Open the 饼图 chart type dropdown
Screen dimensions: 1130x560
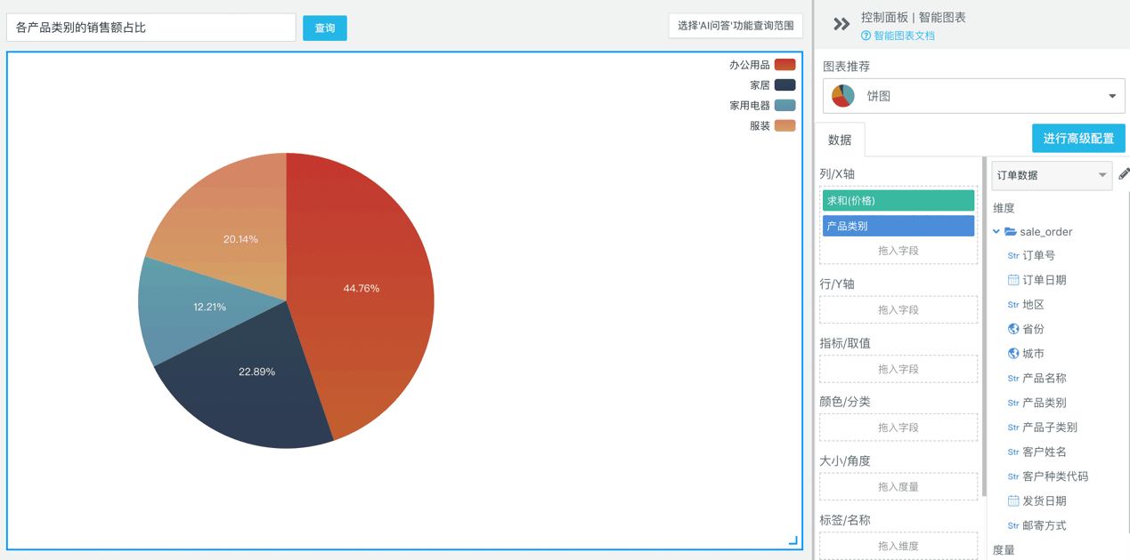click(1111, 96)
